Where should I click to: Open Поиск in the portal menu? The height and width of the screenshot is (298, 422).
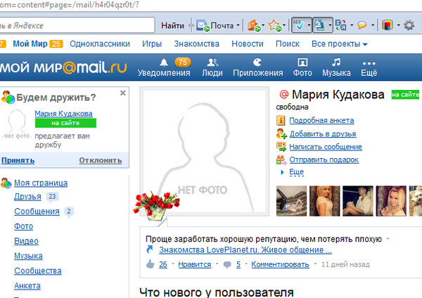[x=288, y=44]
